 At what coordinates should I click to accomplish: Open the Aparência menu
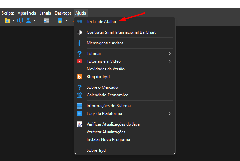[x=27, y=13]
